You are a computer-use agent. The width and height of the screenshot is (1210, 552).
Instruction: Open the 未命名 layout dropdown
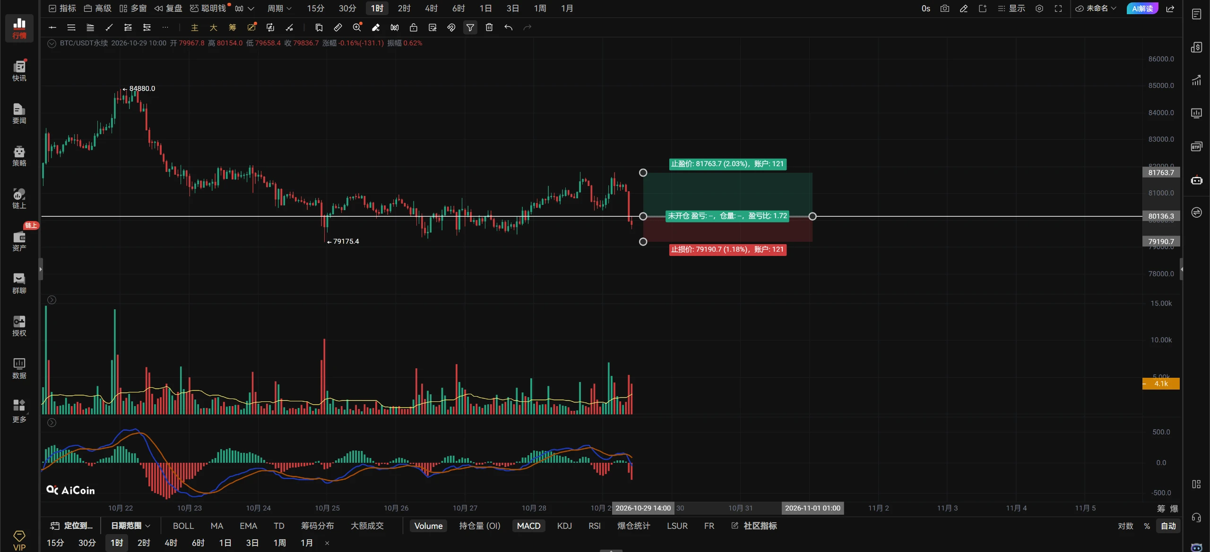pyautogui.click(x=1096, y=8)
